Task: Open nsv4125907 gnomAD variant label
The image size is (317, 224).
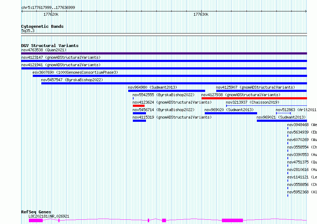Action: 255,87
